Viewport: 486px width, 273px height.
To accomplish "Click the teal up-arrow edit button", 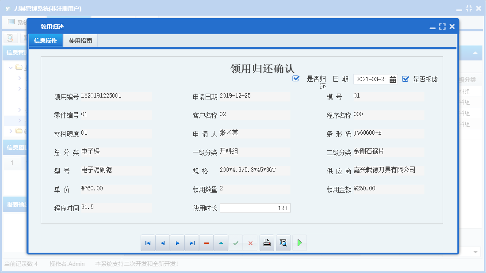I will (x=221, y=243).
